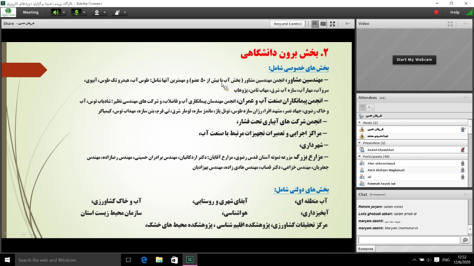Click the chat message text field
This screenshot has height=266, width=474.
coord(409,240)
